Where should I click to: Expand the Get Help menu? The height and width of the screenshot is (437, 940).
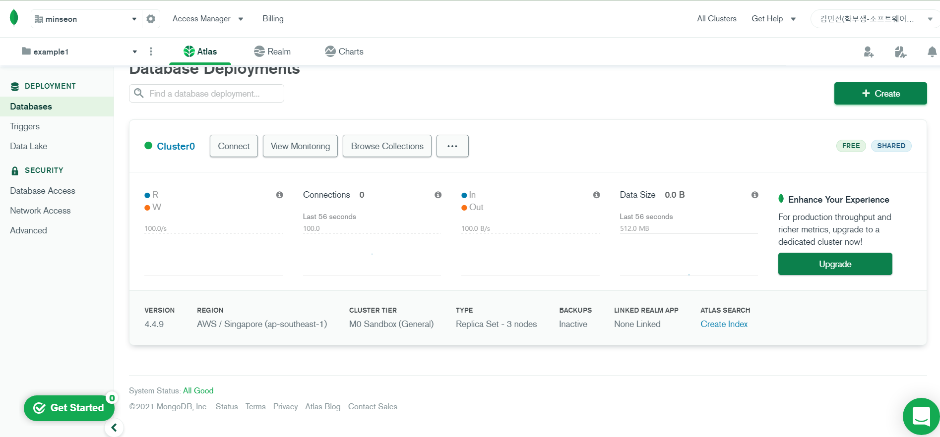tap(773, 19)
